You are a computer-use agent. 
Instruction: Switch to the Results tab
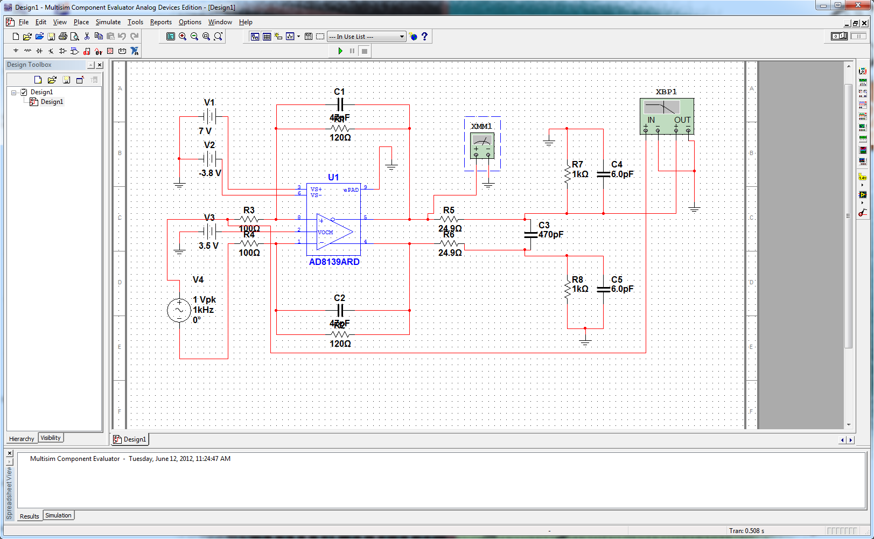click(x=30, y=516)
